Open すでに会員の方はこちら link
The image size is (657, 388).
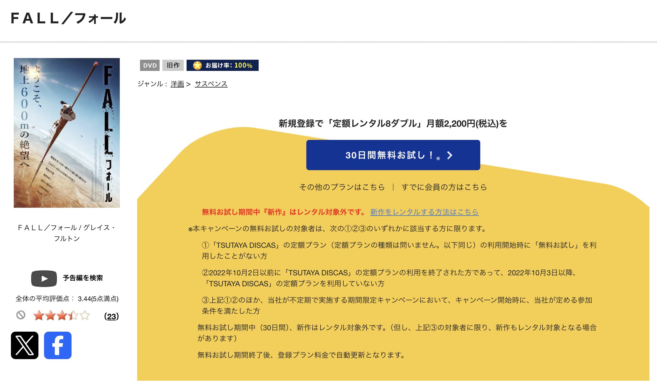[444, 187]
